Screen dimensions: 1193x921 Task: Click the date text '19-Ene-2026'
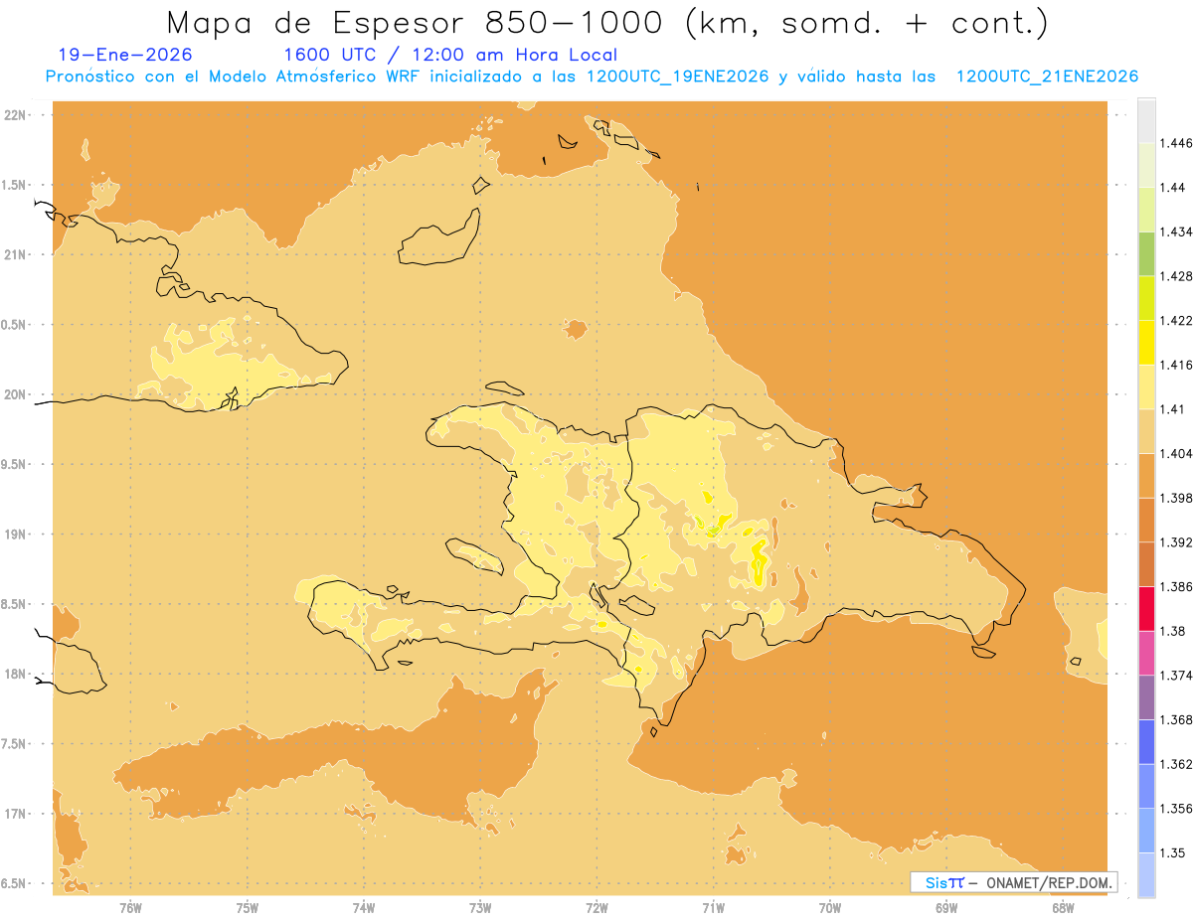point(125,55)
